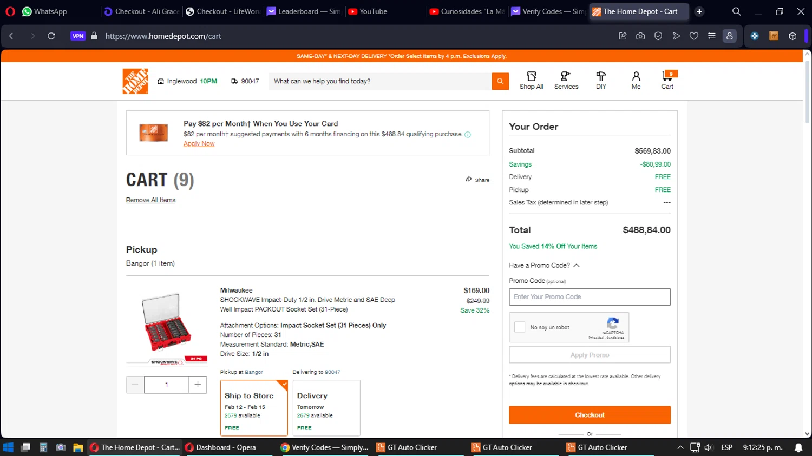Click the orange Checkout button

coord(590,415)
